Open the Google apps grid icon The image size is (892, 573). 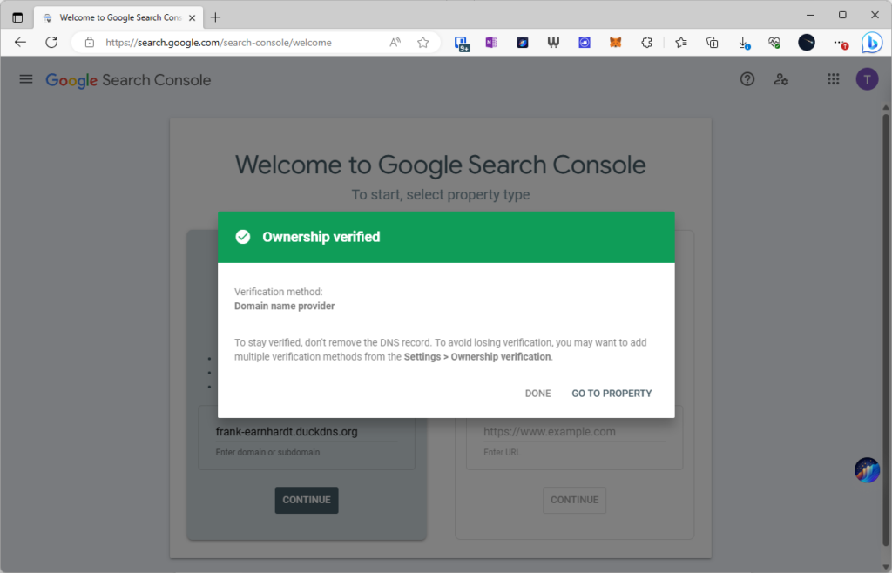(x=833, y=79)
